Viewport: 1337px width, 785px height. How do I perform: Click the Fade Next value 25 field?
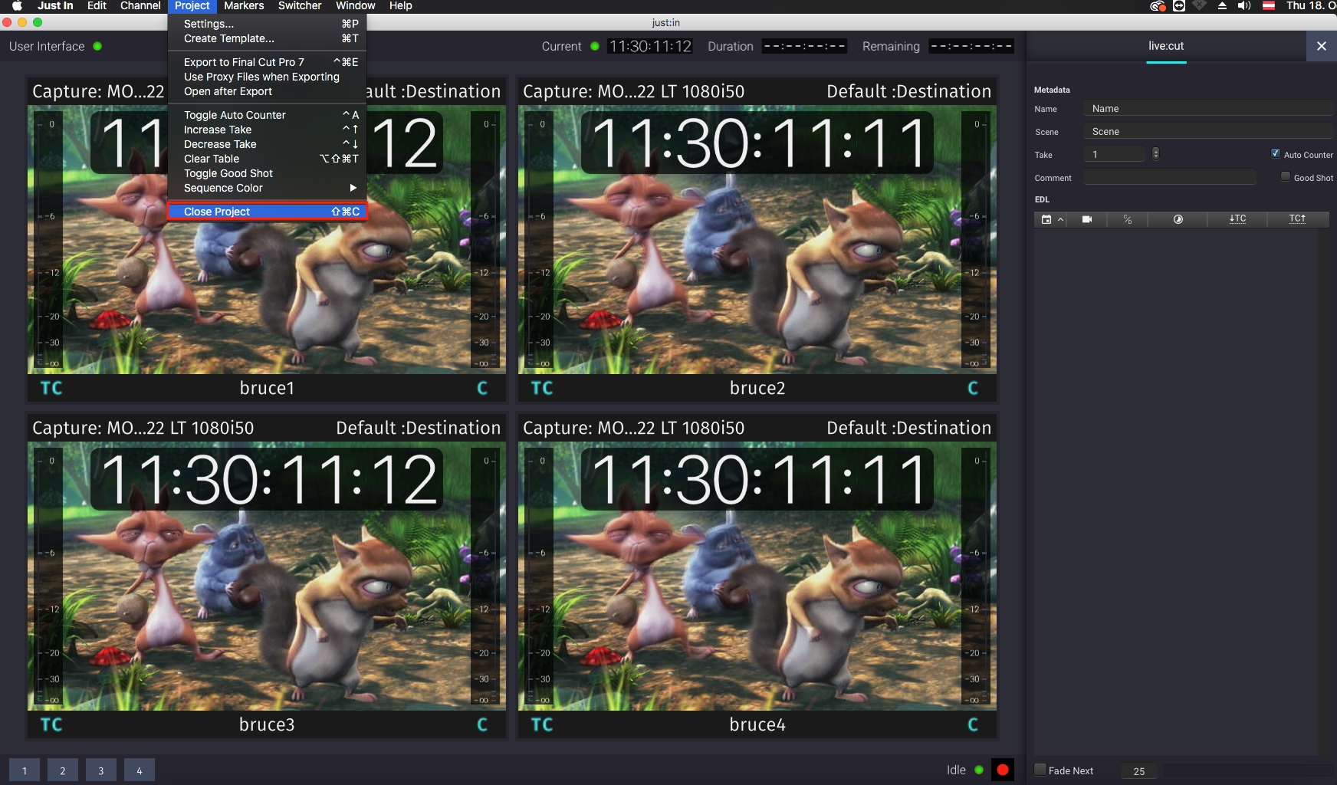tap(1139, 771)
